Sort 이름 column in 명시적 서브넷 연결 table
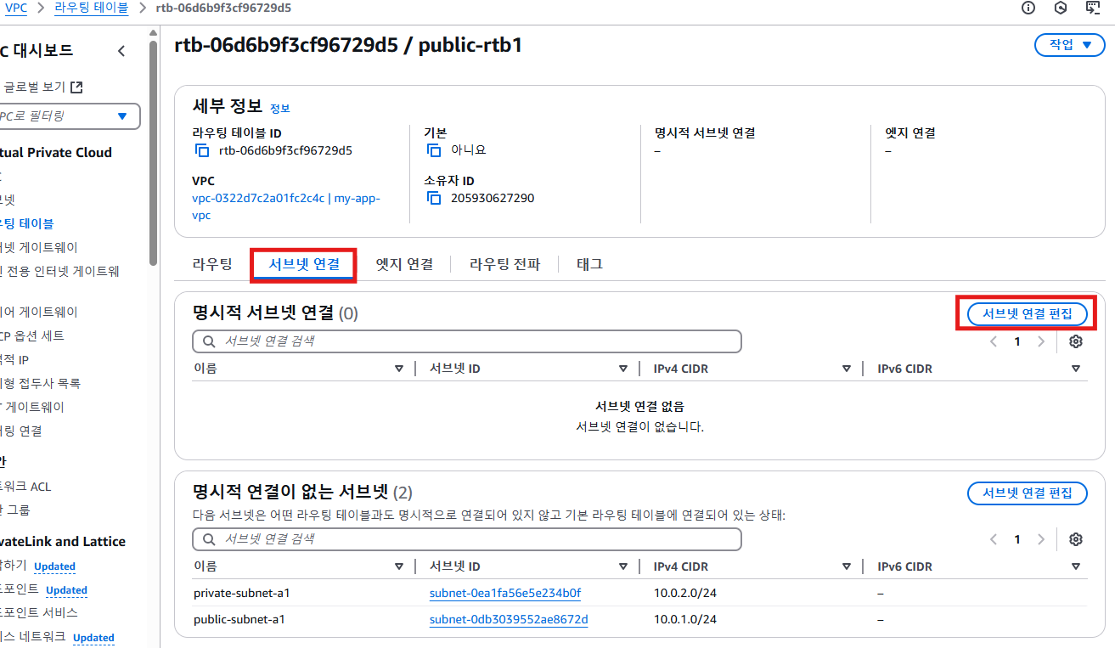The height and width of the screenshot is (648, 1115). point(398,369)
